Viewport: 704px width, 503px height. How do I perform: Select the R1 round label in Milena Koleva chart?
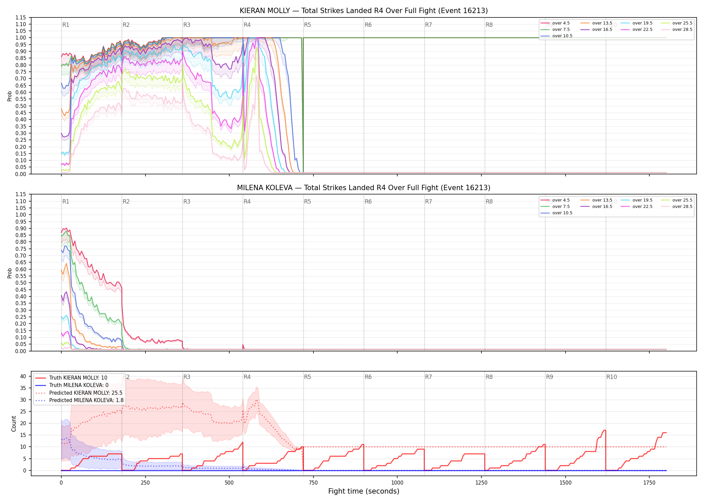pyautogui.click(x=66, y=202)
